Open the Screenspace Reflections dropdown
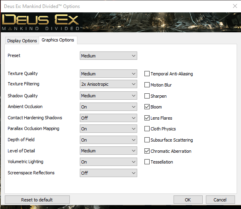The image size is (241, 209). [109, 173]
